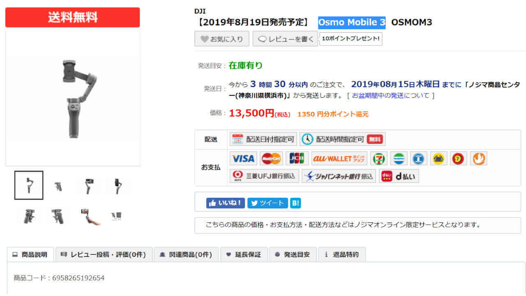Click the ジャパンネット銀行 transfer icon
The height and width of the screenshot is (296, 526).
tap(339, 176)
